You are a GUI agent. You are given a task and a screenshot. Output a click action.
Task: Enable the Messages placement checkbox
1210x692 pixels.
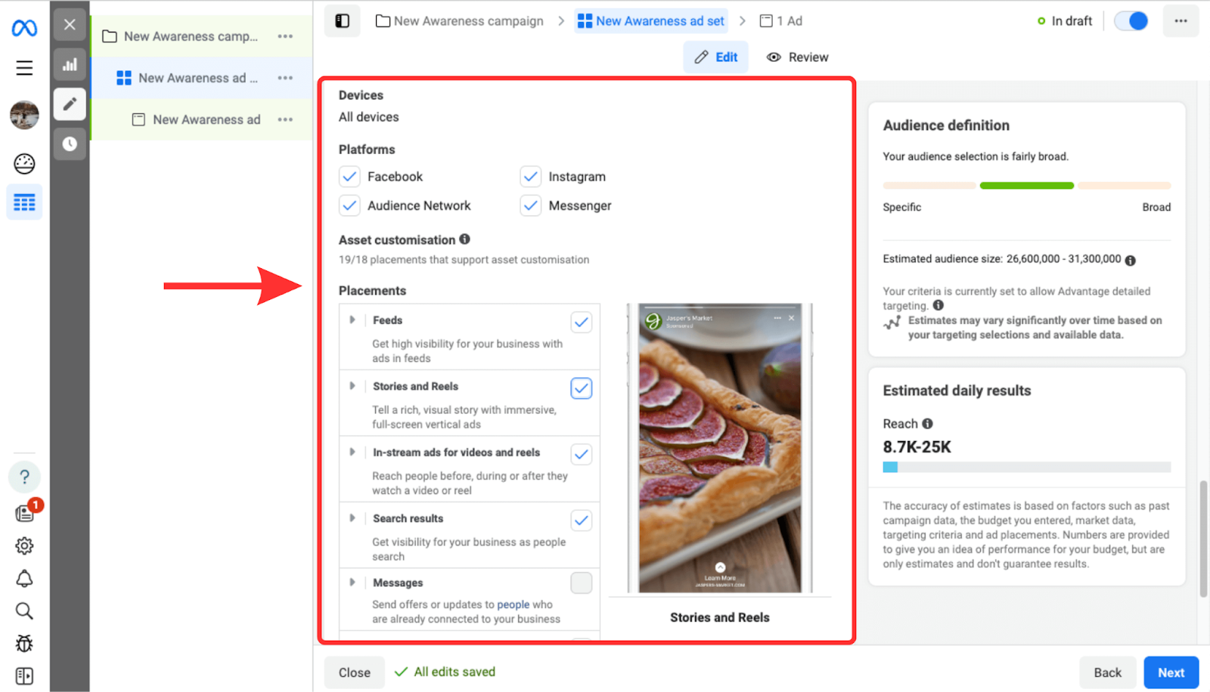[x=581, y=583]
